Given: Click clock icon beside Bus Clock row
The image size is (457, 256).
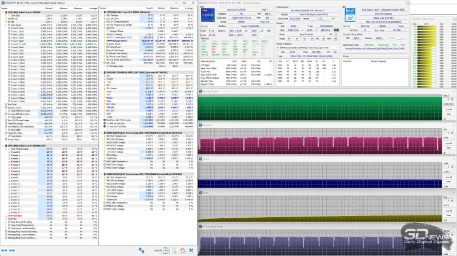Looking at the screenshot, I should (x=6, y=105).
